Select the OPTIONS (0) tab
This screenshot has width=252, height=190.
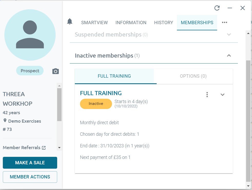click(x=193, y=76)
